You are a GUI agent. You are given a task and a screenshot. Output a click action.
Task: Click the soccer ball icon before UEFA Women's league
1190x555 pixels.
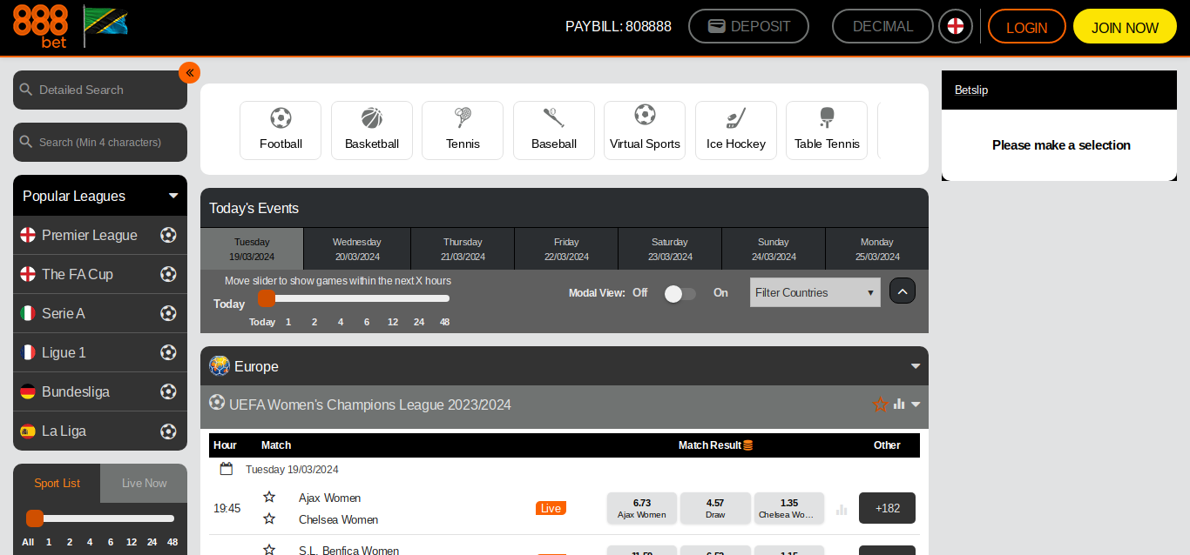pyautogui.click(x=217, y=403)
